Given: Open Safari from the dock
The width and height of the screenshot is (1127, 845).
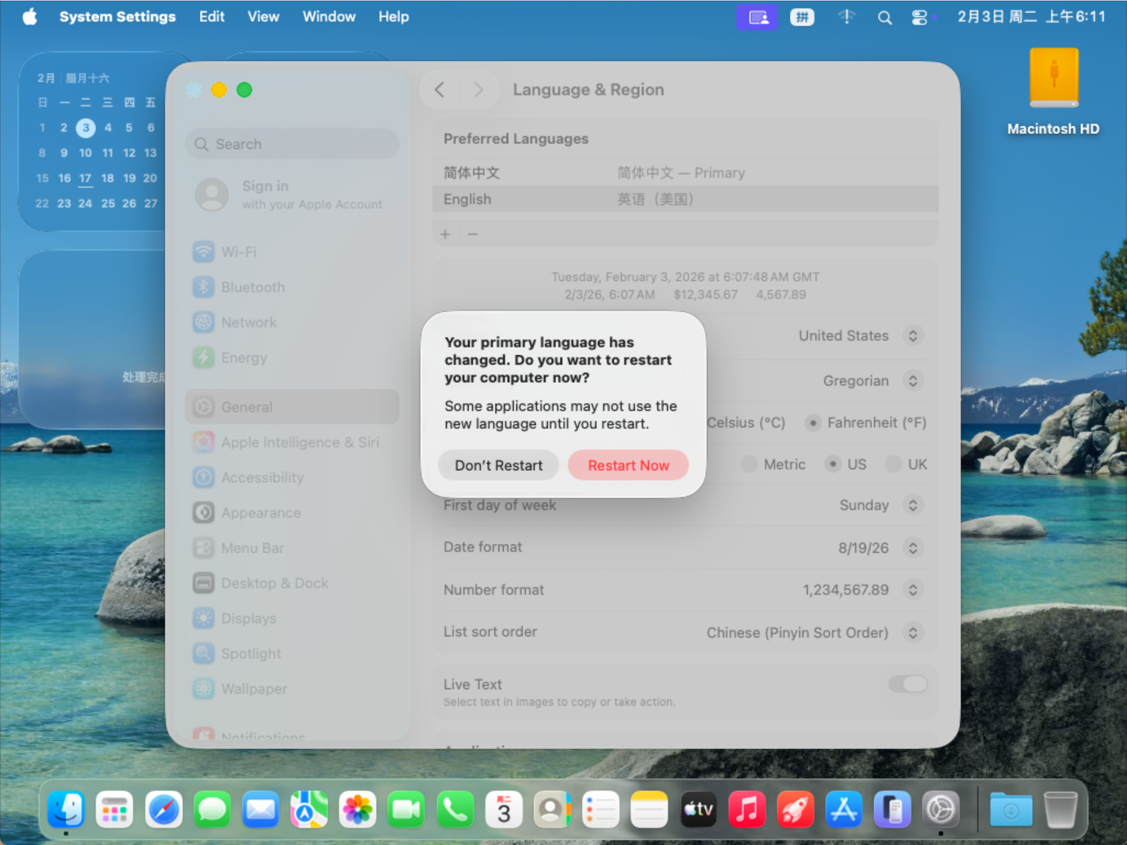Looking at the screenshot, I should (164, 810).
